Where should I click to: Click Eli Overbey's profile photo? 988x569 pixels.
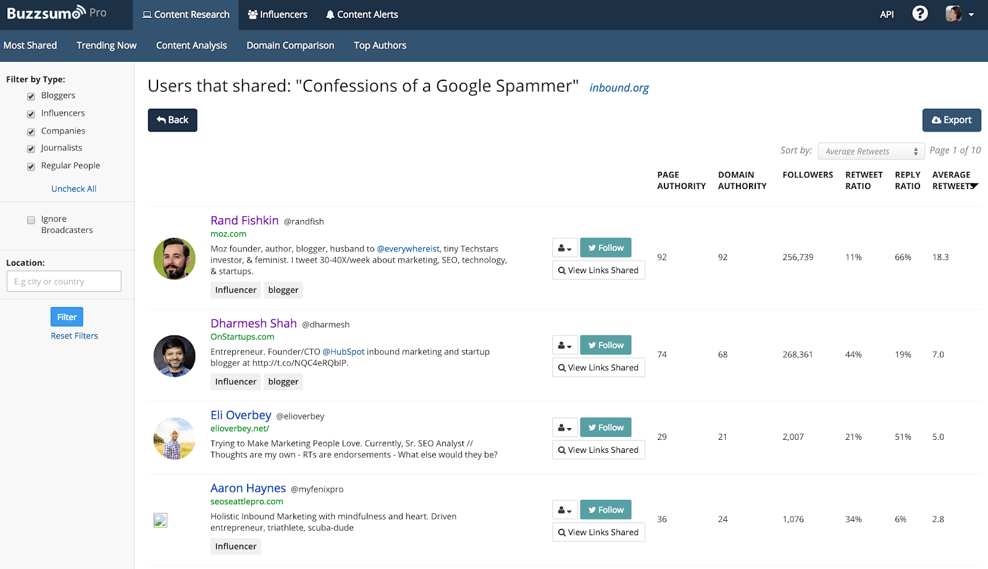(174, 438)
